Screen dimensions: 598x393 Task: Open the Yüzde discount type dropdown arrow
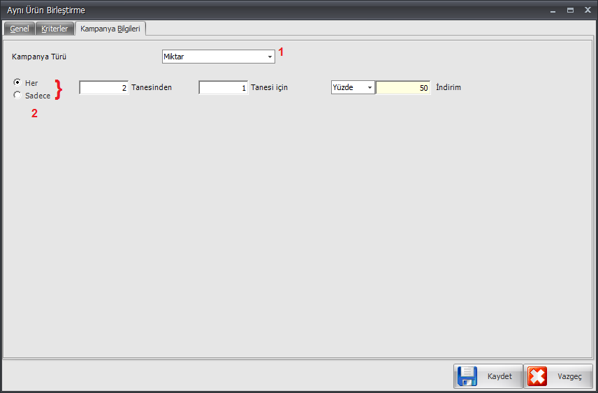click(370, 88)
